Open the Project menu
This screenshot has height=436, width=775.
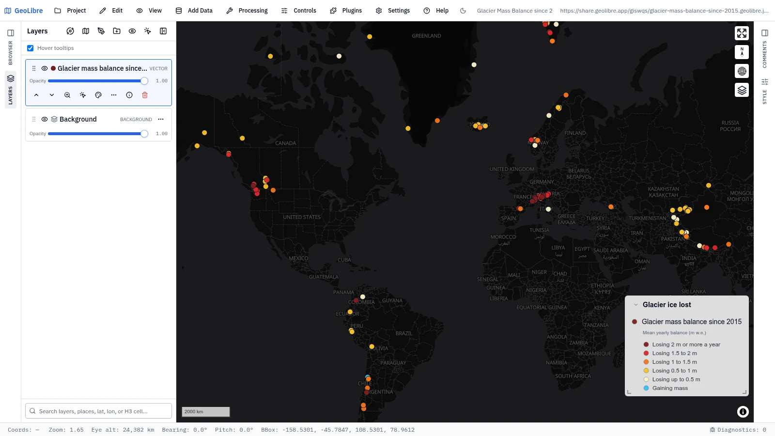click(x=70, y=10)
